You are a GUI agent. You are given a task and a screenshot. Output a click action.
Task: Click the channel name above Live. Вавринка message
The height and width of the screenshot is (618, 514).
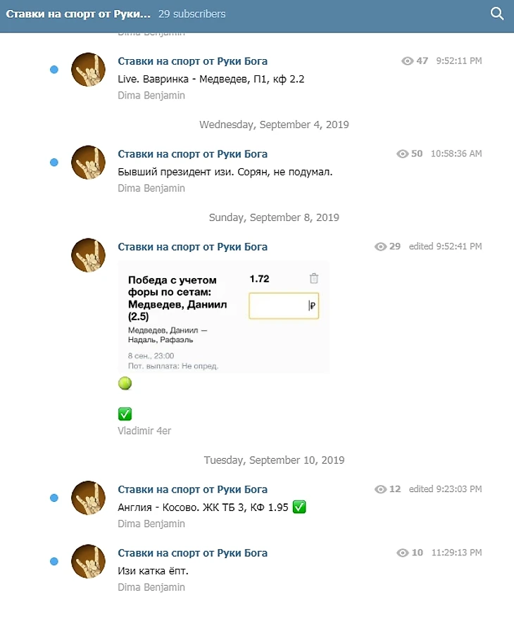[x=192, y=61]
